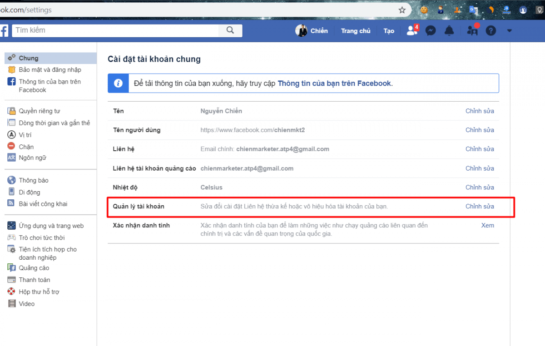
Task: Open the Messenger icon in top bar
Action: 431,31
